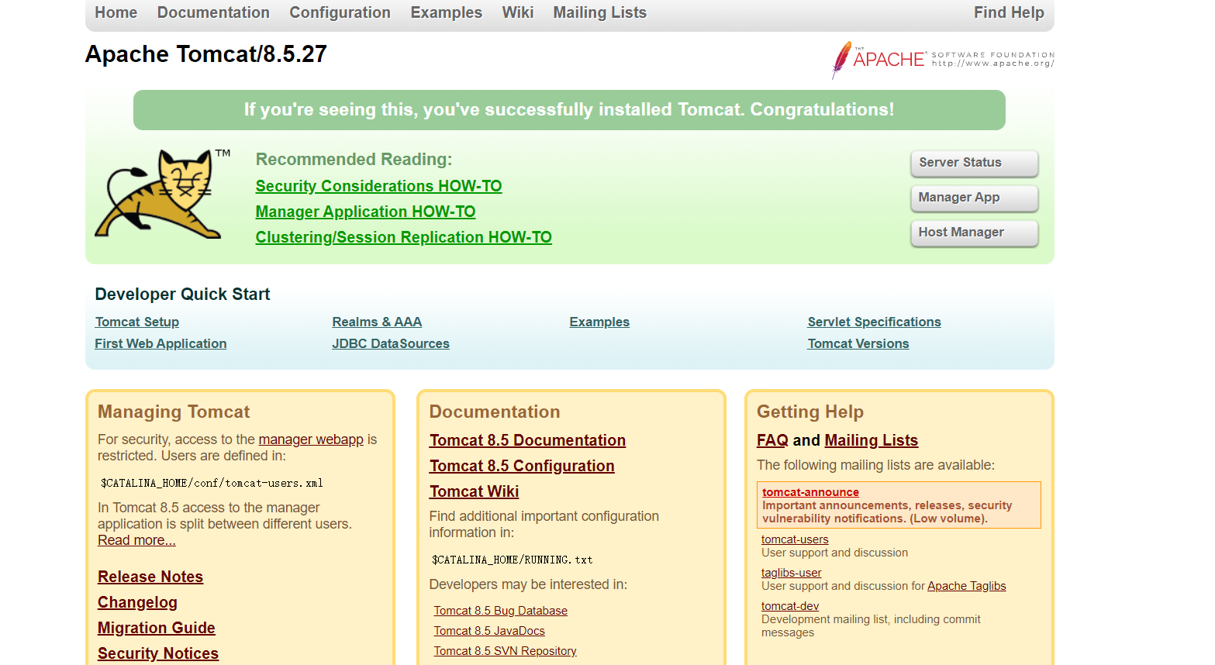Go to the Configuration nav item

click(x=340, y=12)
